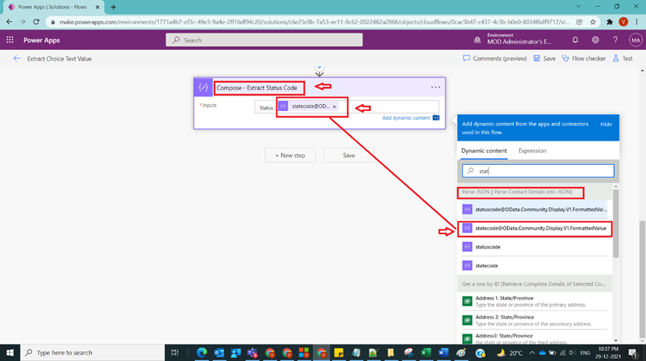The image size is (646, 361).
Task: Go back using the flow back arrow
Action: click(17, 59)
